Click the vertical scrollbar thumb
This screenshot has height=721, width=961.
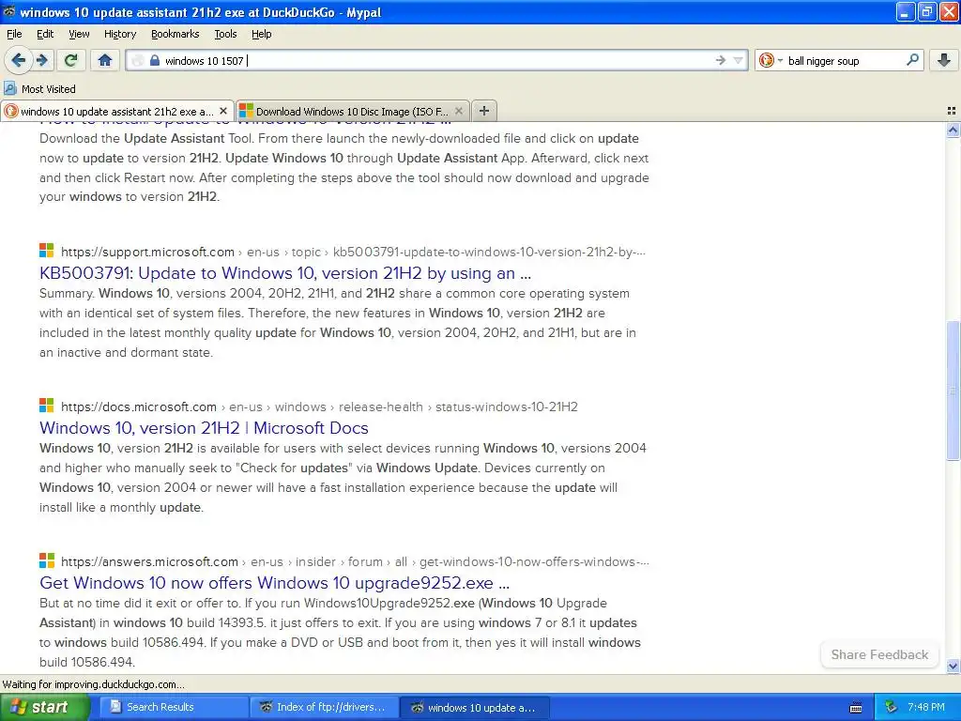pyautogui.click(x=953, y=390)
